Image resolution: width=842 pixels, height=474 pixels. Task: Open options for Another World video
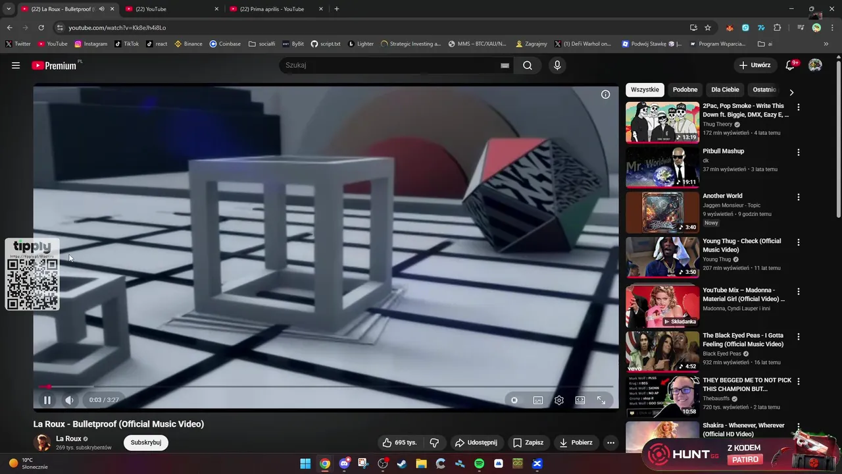799,197
